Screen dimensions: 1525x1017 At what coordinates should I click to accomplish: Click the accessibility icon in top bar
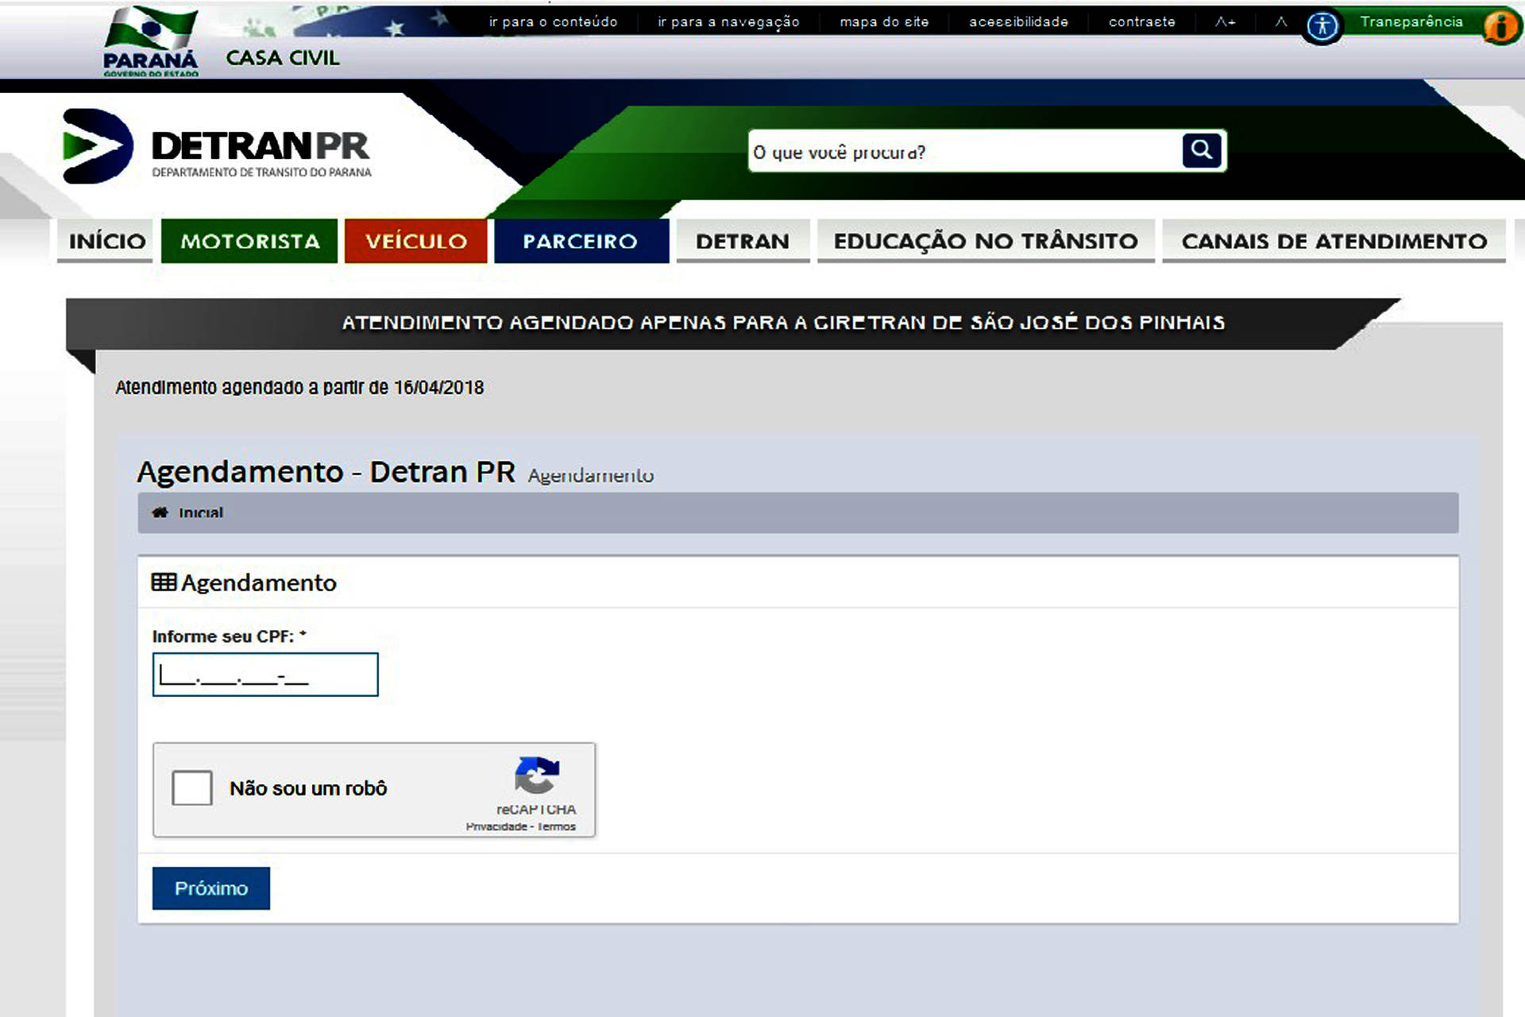click(1319, 21)
